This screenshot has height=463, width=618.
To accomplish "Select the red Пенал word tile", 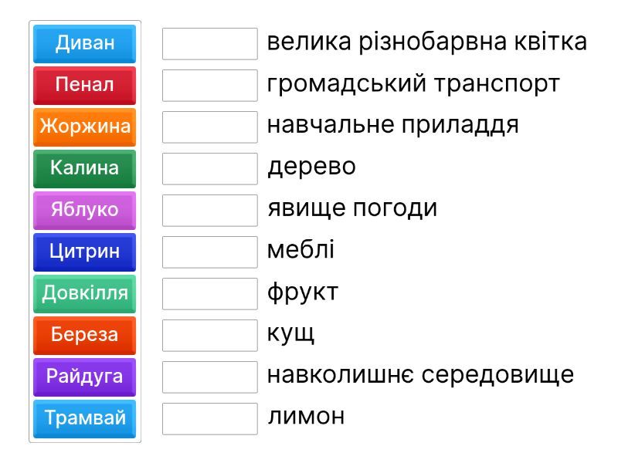I will [85, 85].
